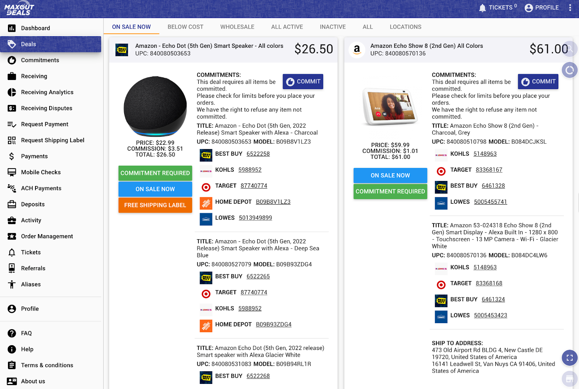Image resolution: width=579 pixels, height=389 pixels.
Task: Open the FAQ question mark icon
Action: [12, 333]
